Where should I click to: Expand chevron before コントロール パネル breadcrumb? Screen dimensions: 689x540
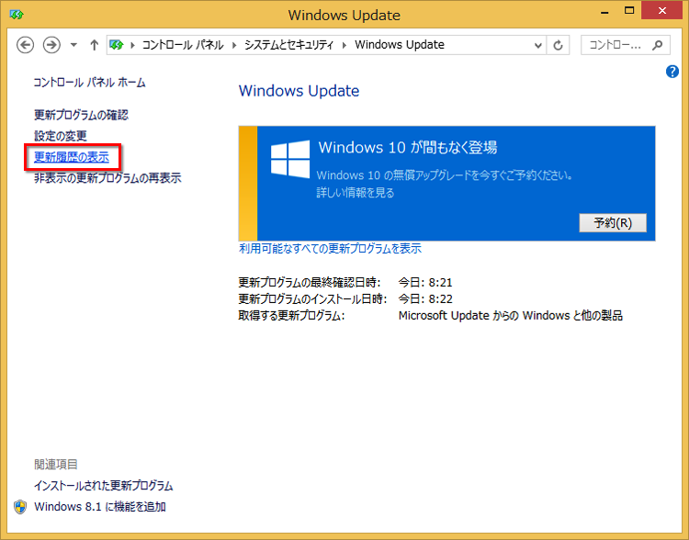click(132, 45)
